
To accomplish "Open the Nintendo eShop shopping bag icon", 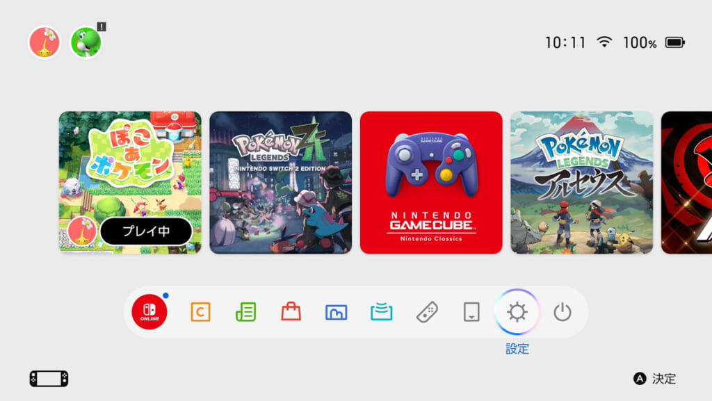I will (x=291, y=311).
